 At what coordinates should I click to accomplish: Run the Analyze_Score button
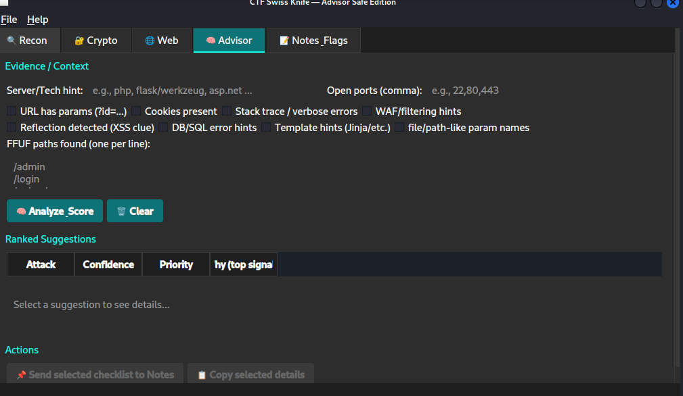tap(55, 212)
